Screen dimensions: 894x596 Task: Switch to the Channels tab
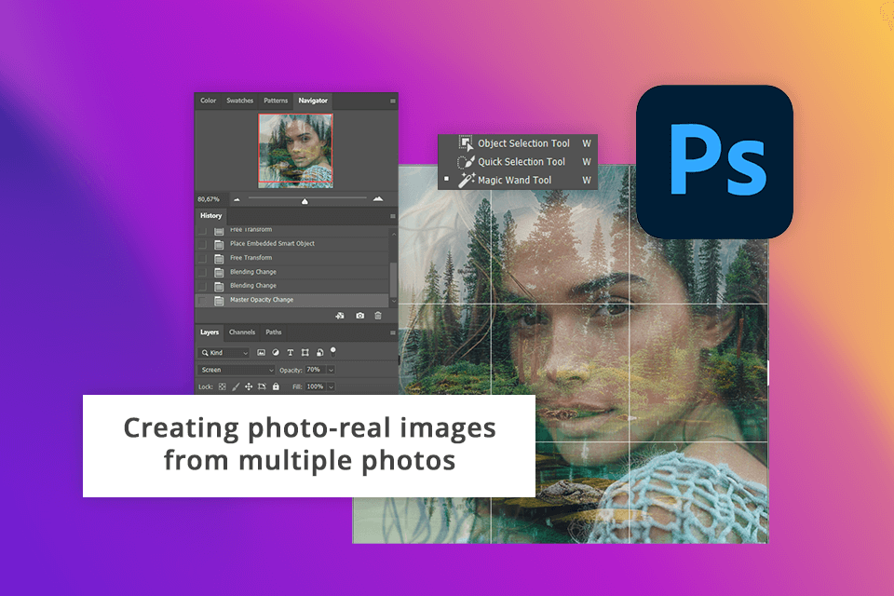click(x=242, y=332)
